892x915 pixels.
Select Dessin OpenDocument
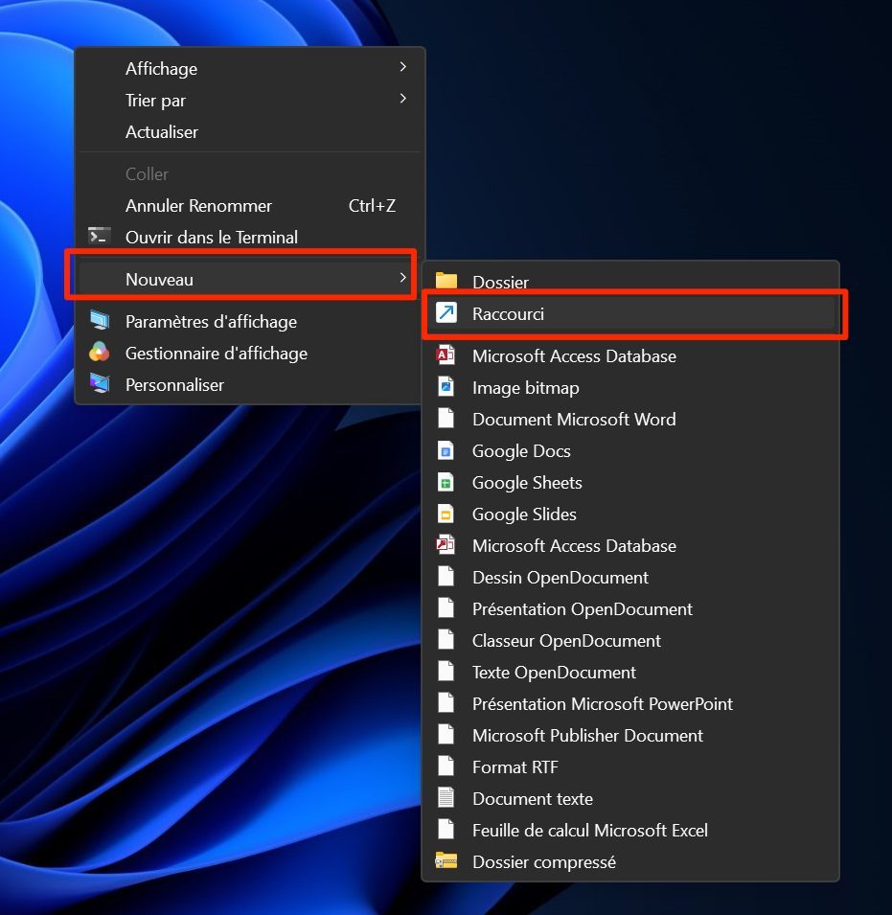pos(630,577)
